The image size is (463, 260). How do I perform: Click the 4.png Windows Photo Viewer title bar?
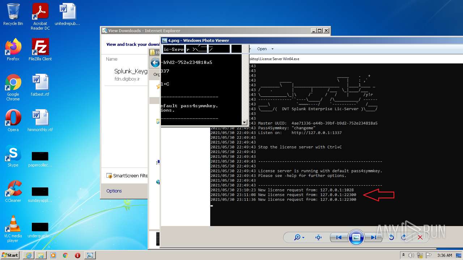point(311,40)
